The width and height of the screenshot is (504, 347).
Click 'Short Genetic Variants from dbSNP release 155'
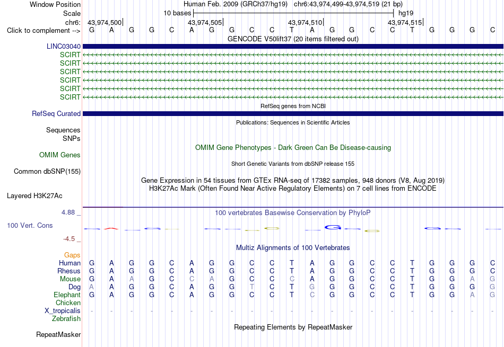coord(293,164)
